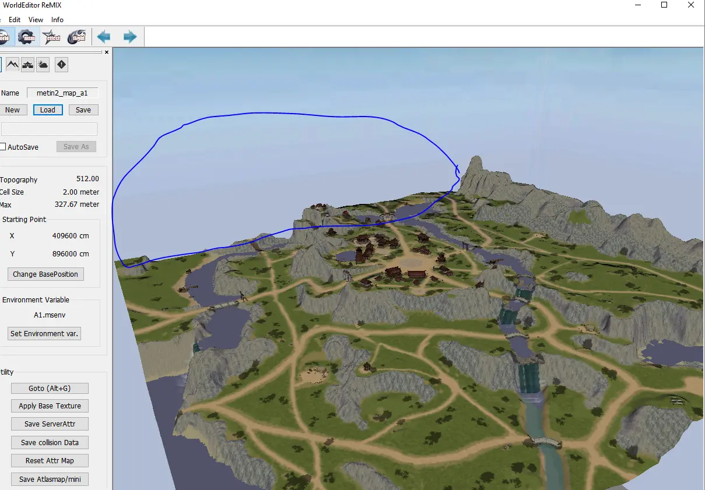Viewport: 705px width, 490px height.
Task: Close the left side panel
Action: coord(107,52)
